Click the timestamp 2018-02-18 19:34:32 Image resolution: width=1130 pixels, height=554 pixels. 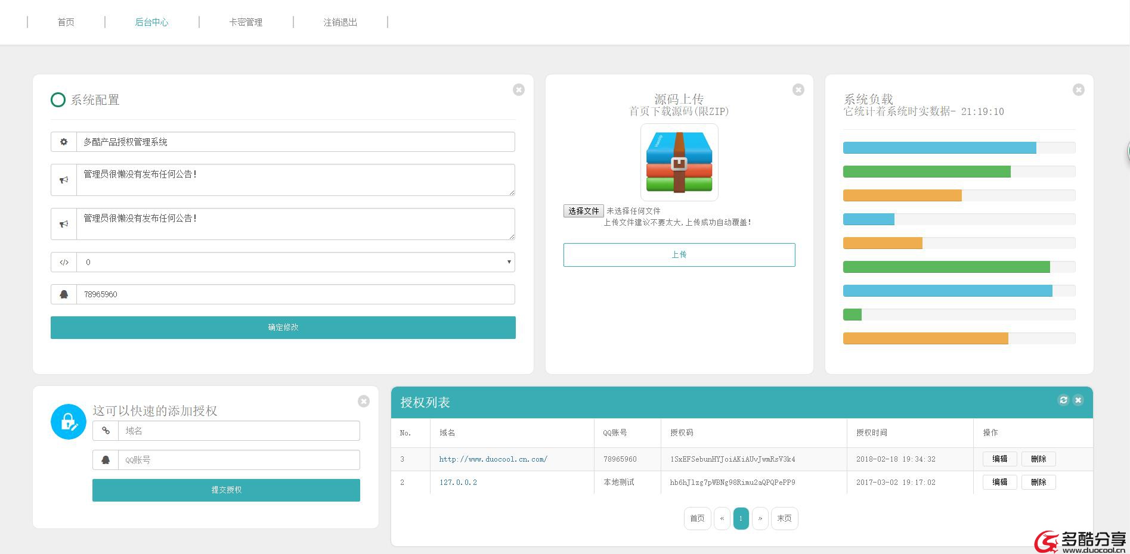896,459
